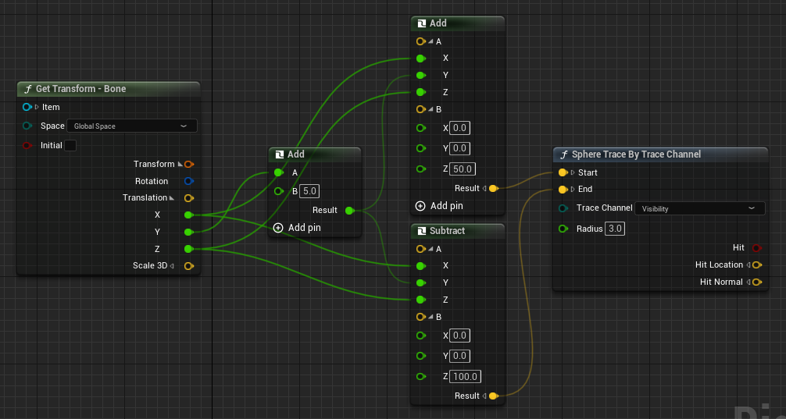Viewport: 786px width, 419px height.
Task: Collapse the A vector pin on top Add node
Action: 431,42
